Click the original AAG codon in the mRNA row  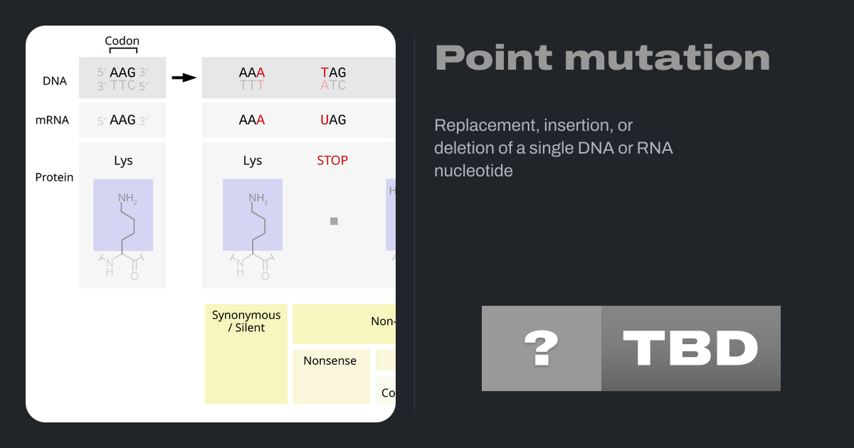point(122,120)
